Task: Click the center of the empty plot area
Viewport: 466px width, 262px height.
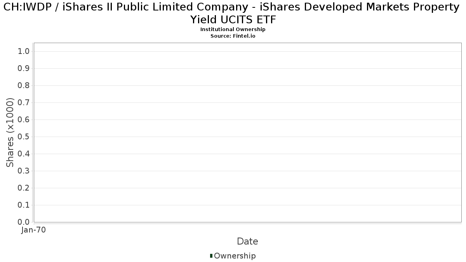Action: pyautogui.click(x=247, y=132)
